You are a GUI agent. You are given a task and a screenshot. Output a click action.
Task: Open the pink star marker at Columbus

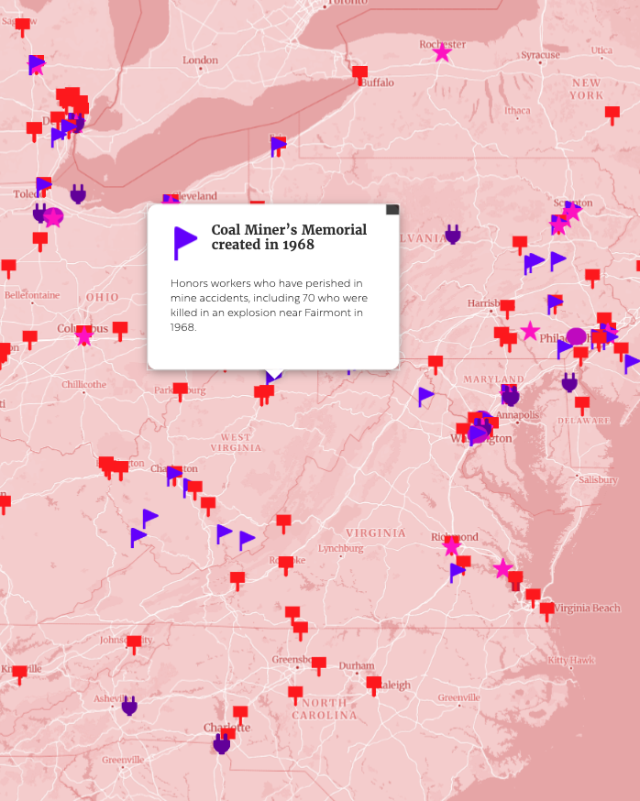(83, 335)
